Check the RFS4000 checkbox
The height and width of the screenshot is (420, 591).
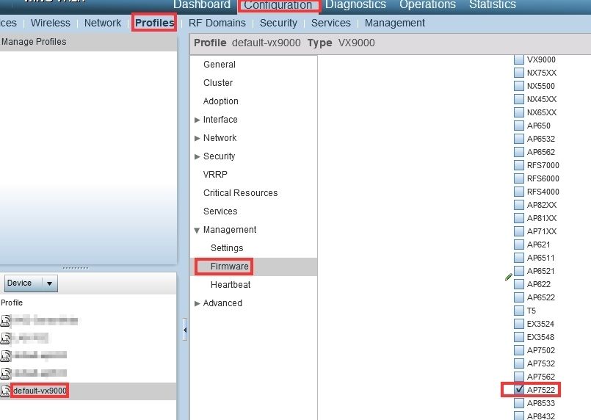click(x=519, y=192)
